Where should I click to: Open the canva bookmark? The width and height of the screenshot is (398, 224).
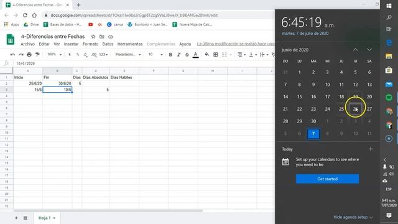[x=115, y=24]
